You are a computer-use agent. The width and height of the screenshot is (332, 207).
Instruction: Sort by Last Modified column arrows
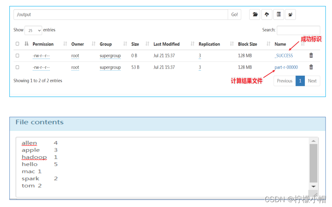192,44
